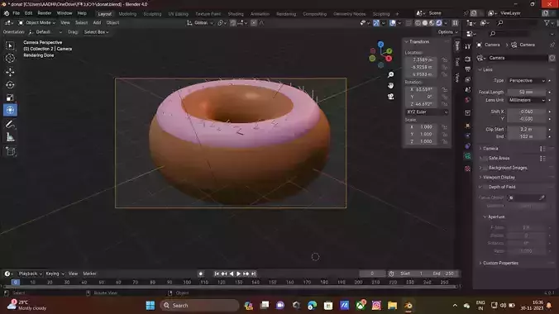
Task: Toggle the viewport overlays button
Action: point(393,23)
